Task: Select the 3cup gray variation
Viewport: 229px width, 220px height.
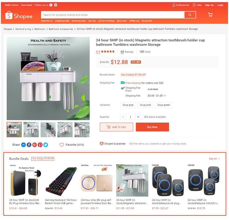Action: pos(128,105)
